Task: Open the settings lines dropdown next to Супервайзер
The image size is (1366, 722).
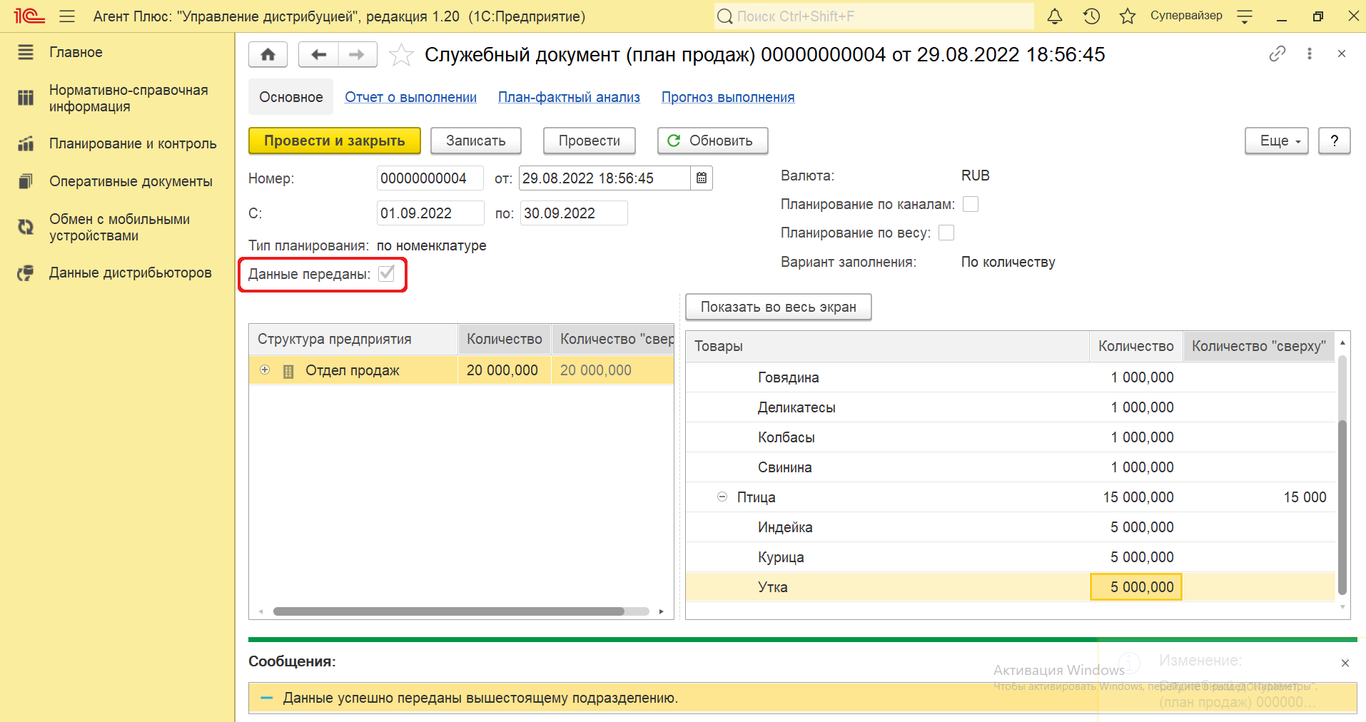Action: coord(1245,16)
